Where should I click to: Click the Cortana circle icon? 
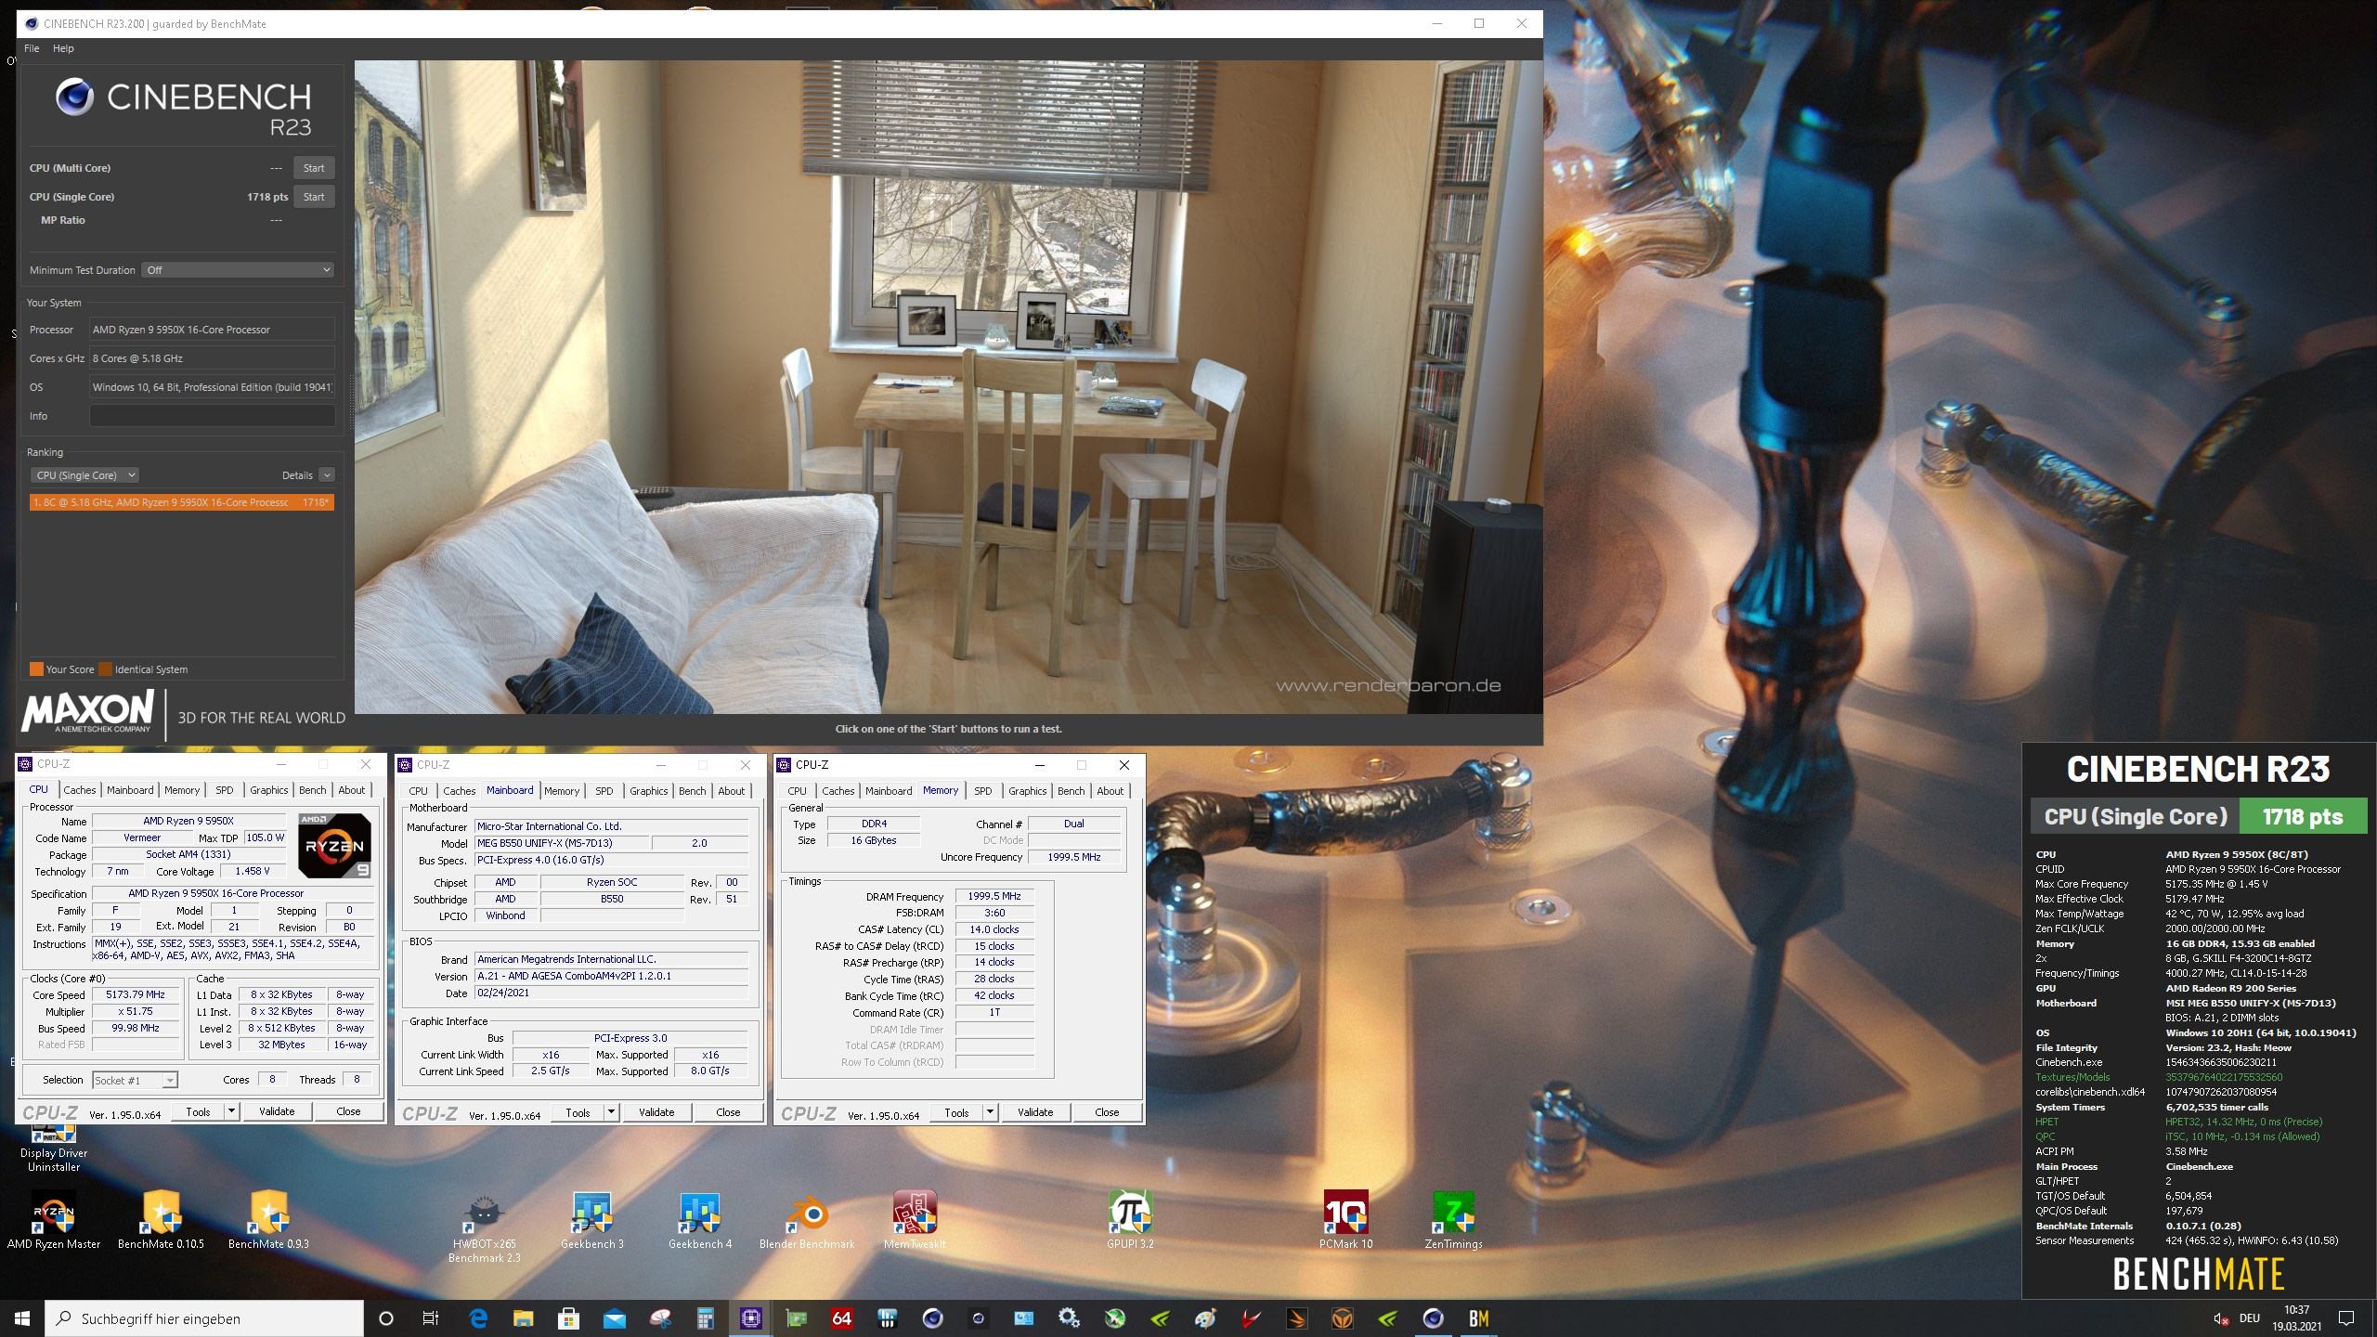(386, 1318)
